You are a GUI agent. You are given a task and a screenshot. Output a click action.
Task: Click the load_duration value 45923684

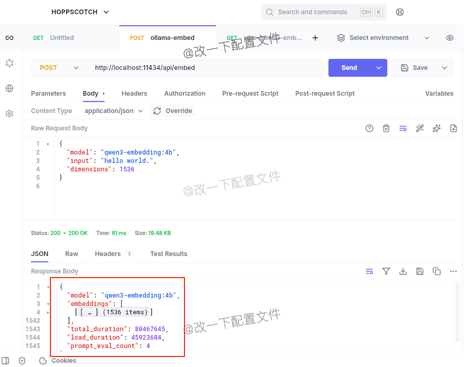pyautogui.click(x=146, y=338)
